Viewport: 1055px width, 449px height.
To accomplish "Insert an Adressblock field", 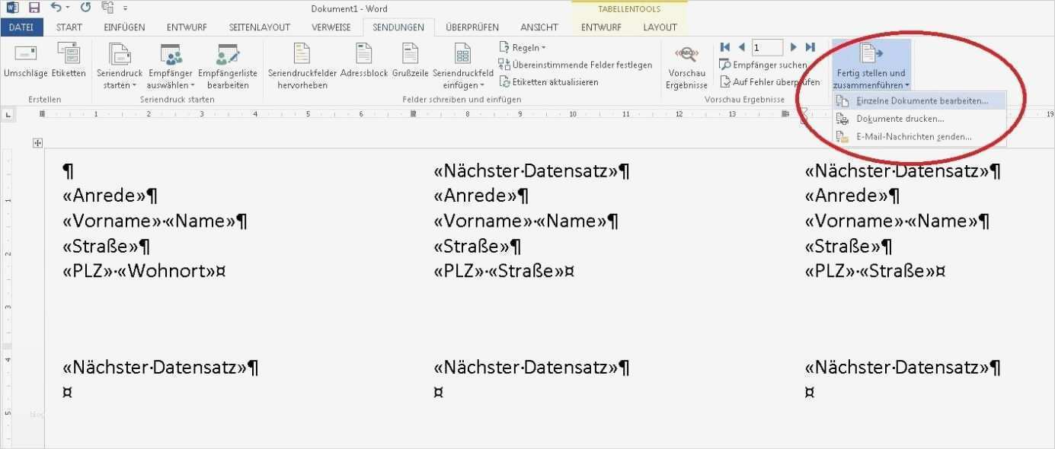I will [x=364, y=61].
